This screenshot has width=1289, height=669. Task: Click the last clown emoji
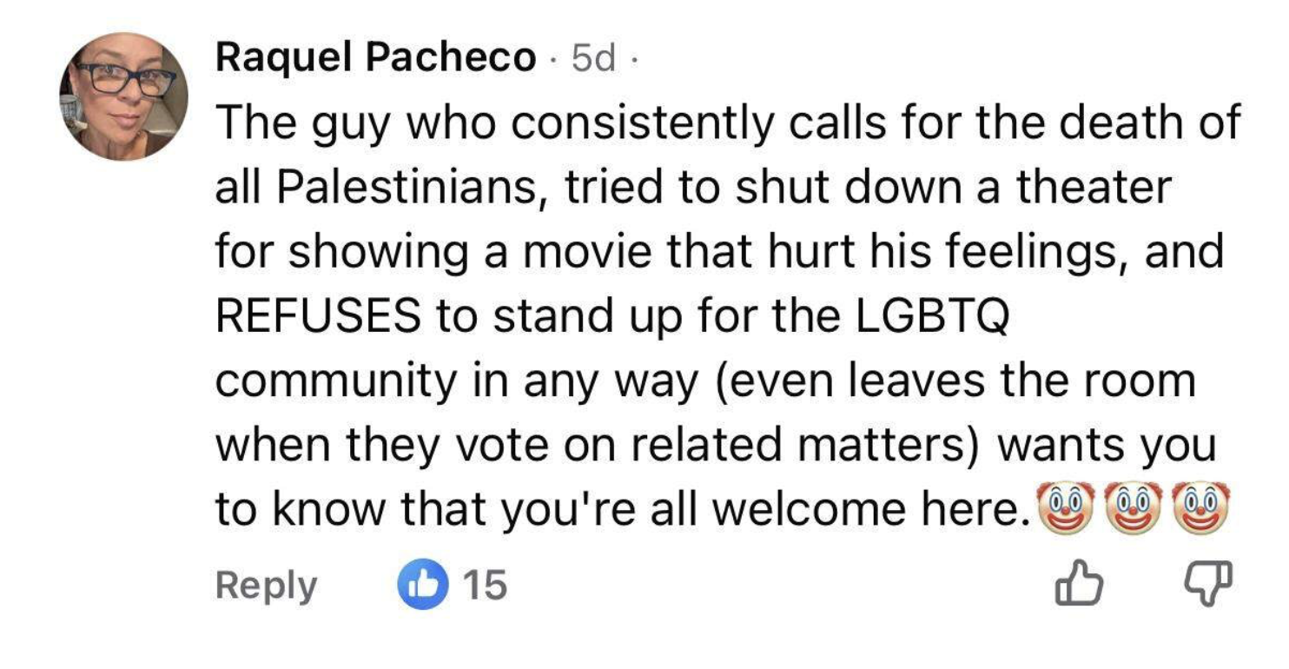pos(1200,507)
